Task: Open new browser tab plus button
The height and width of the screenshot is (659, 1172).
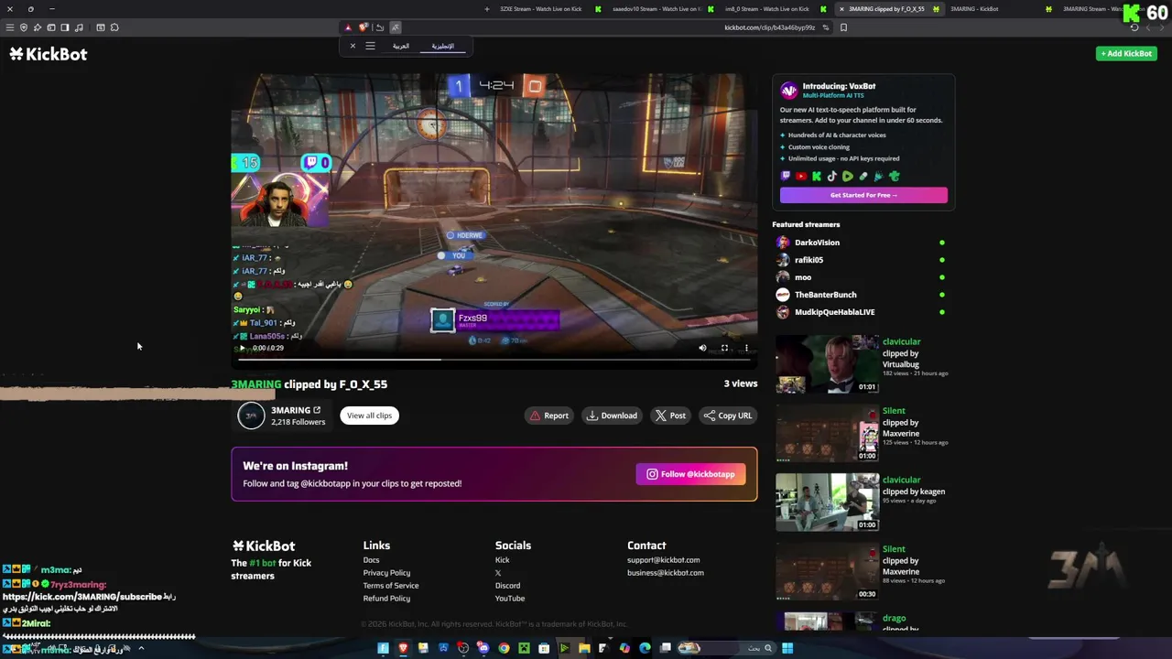Action: [x=487, y=9]
